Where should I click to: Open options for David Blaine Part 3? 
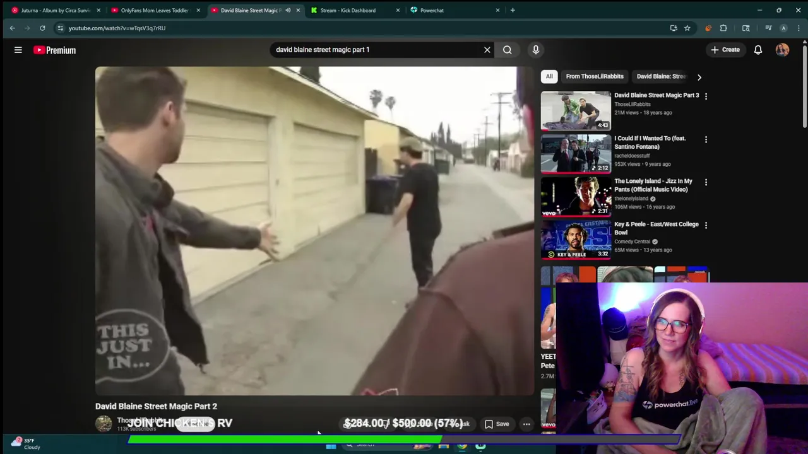pos(706,96)
